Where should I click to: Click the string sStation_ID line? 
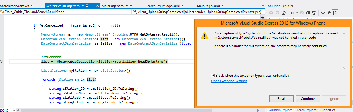(95, 89)
